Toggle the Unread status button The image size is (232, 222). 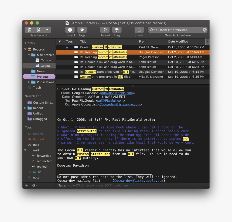pyautogui.click(x=105, y=30)
